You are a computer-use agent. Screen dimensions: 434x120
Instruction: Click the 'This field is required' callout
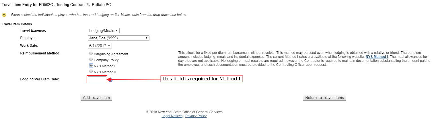(x=201, y=79)
